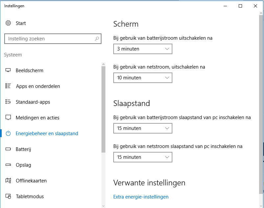264x208 pixels.
Task: Click the Tabletmodus icon
Action: tap(9, 197)
